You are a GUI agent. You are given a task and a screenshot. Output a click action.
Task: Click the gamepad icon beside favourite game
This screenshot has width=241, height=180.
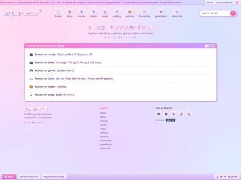31,71
